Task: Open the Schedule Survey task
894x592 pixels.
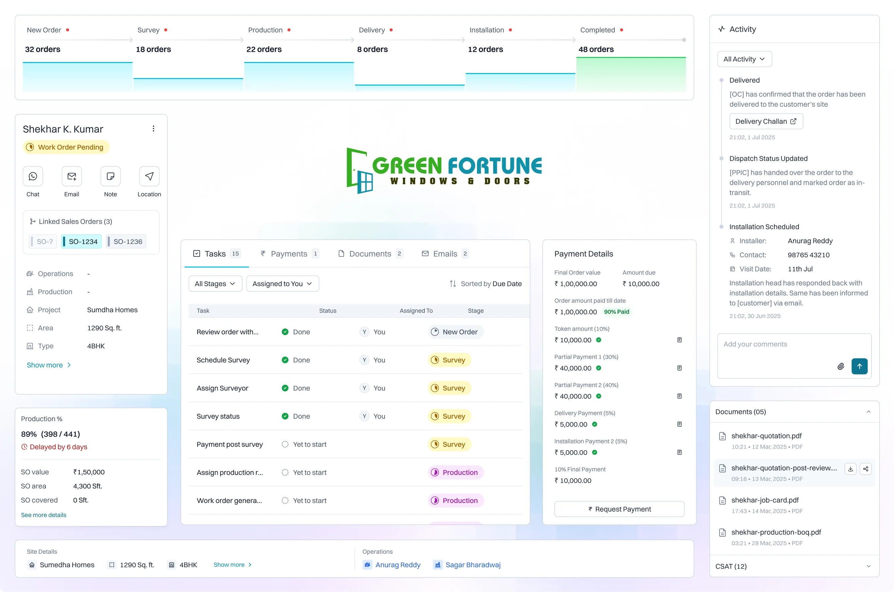Action: click(x=356, y=360)
